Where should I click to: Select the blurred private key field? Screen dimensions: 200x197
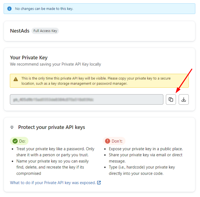(87, 100)
